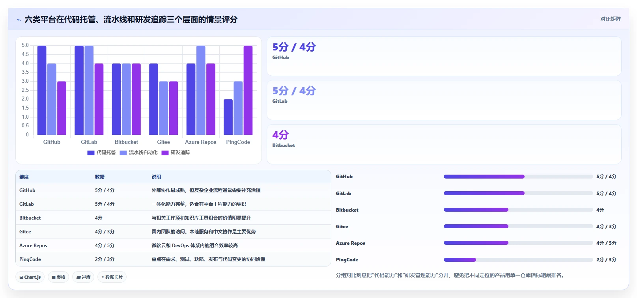Select the table cell 重点在需求、测试、缺陷、发布与代码变更的协同治理
Screen dimensions: 637x298
tap(209, 259)
